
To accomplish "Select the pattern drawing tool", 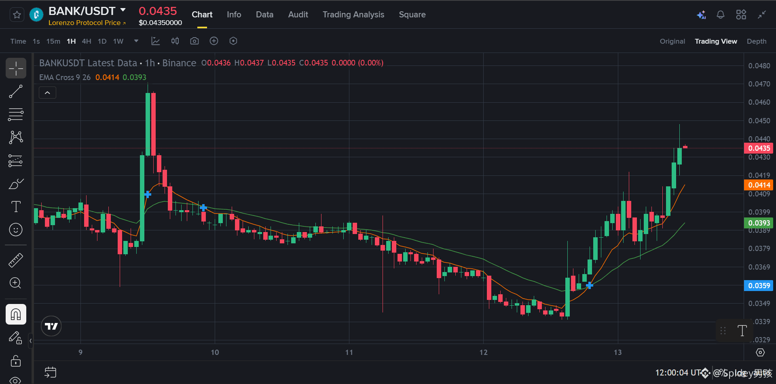I will click(x=16, y=137).
